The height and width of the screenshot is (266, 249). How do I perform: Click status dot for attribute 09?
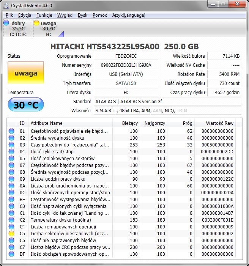click(11, 179)
